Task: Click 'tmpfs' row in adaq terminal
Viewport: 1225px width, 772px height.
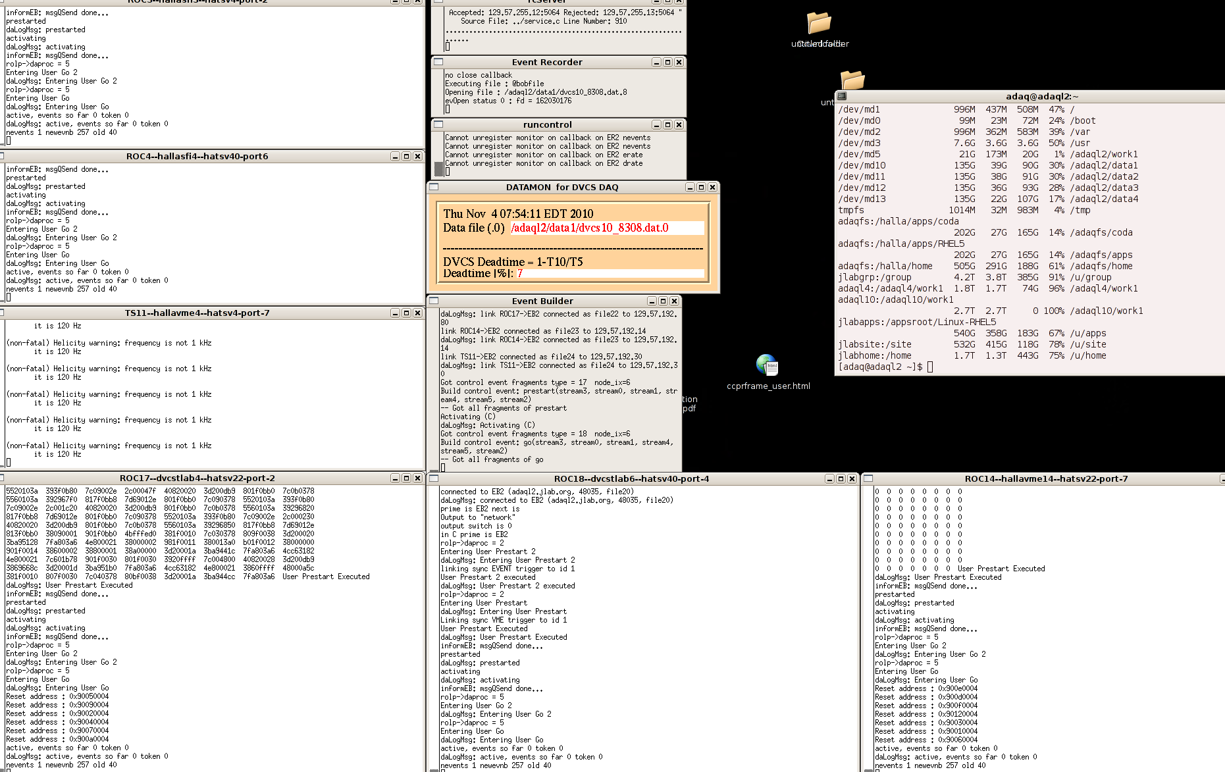Action: (964, 210)
